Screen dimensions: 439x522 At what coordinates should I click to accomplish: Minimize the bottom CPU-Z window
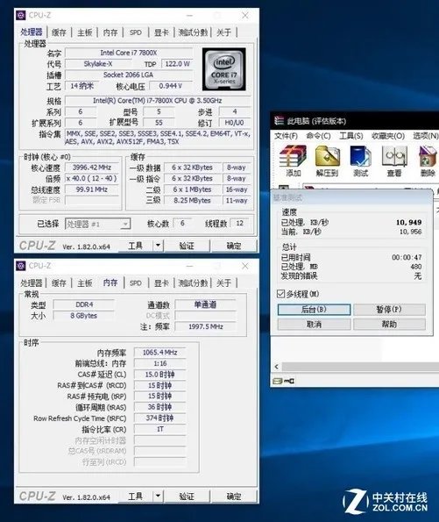pyautogui.click(x=189, y=266)
